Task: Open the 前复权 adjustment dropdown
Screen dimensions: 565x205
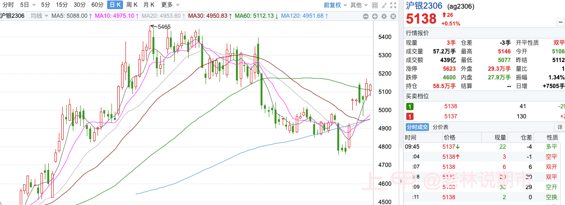Action: click(335, 5)
